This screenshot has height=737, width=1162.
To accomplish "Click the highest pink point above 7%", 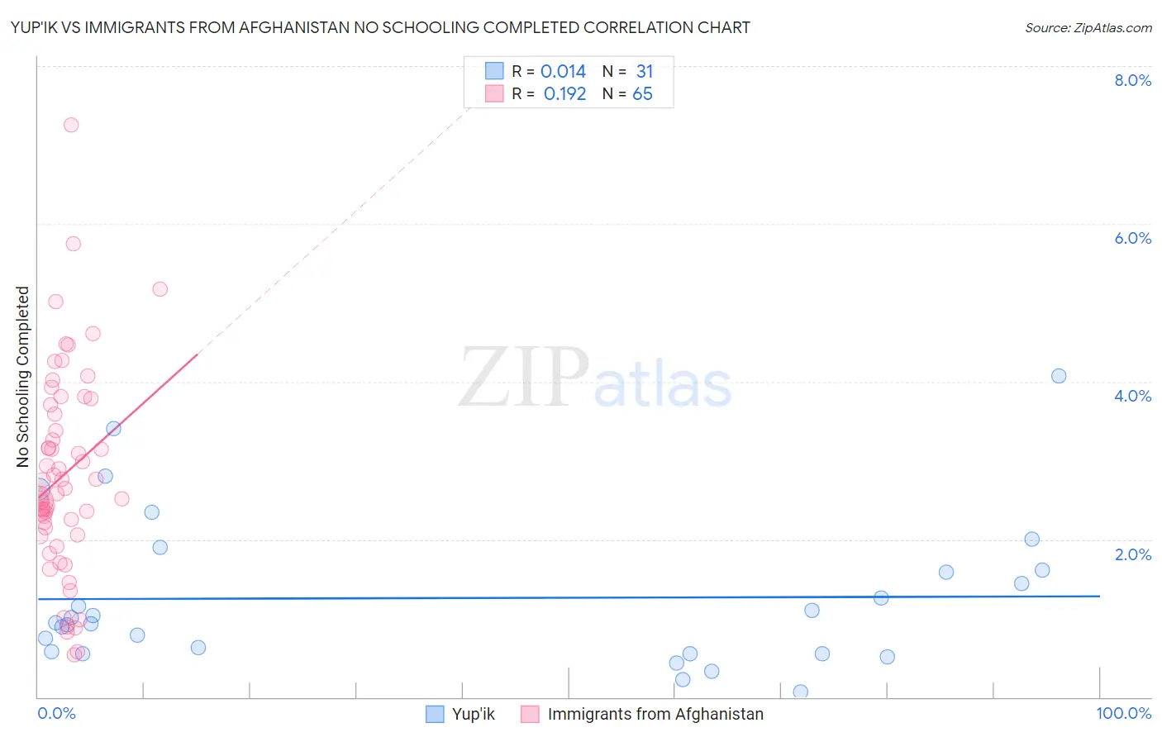I will 71,125.
